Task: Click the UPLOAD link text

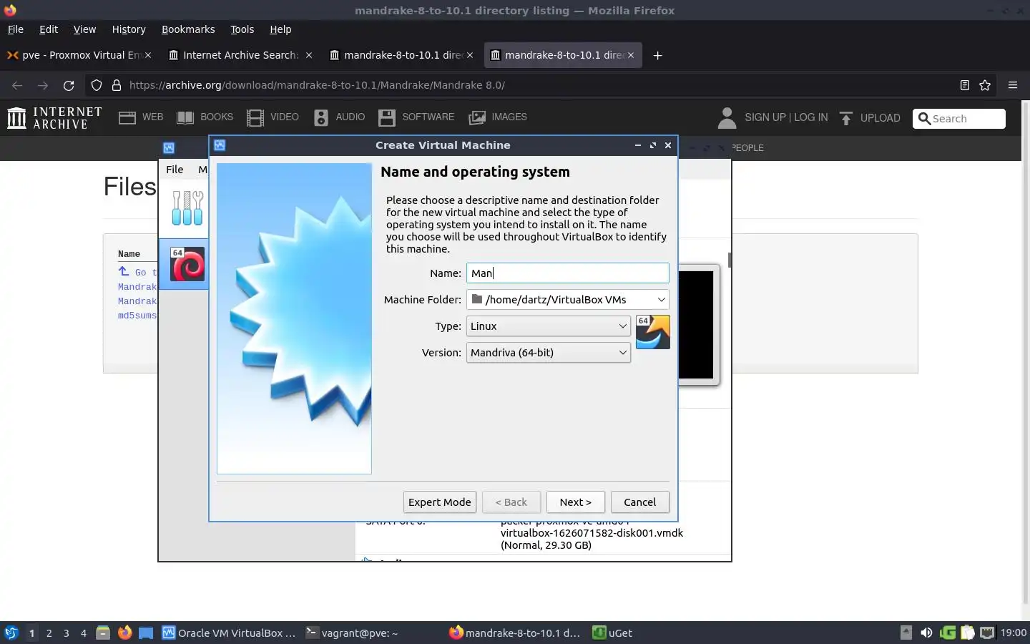Action: coord(880,118)
